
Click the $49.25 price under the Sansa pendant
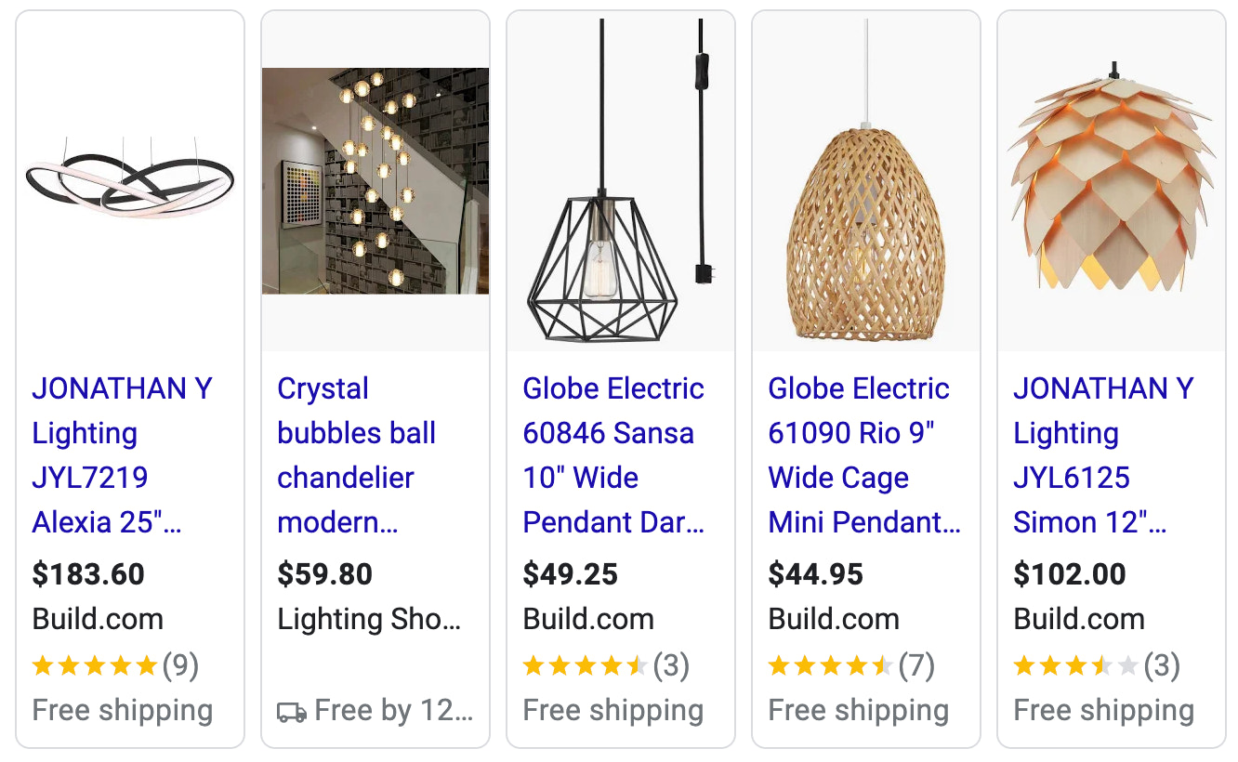point(572,574)
